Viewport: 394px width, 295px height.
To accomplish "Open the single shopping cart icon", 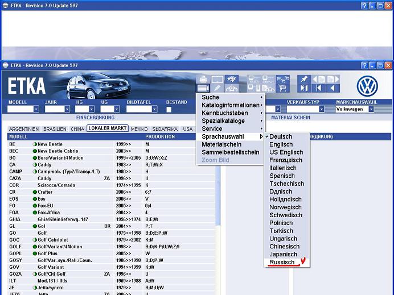I will [x=282, y=88].
